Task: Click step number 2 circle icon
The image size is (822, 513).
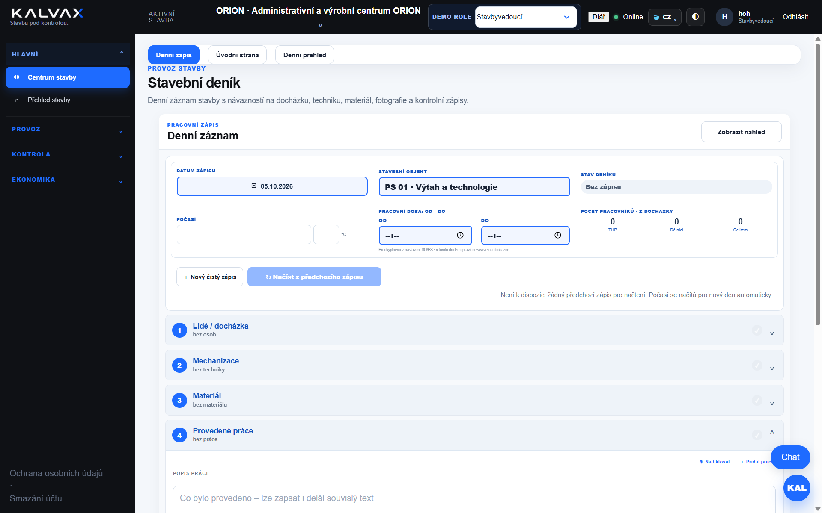Action: (179, 365)
